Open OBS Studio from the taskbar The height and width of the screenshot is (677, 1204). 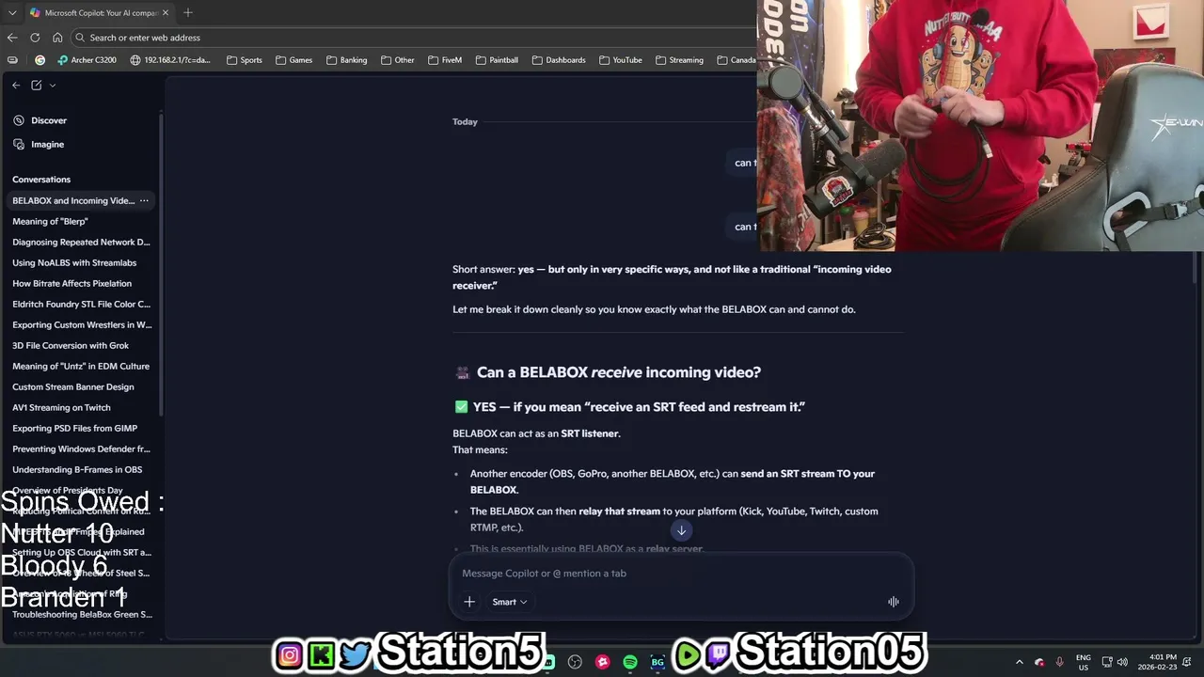pos(576,662)
